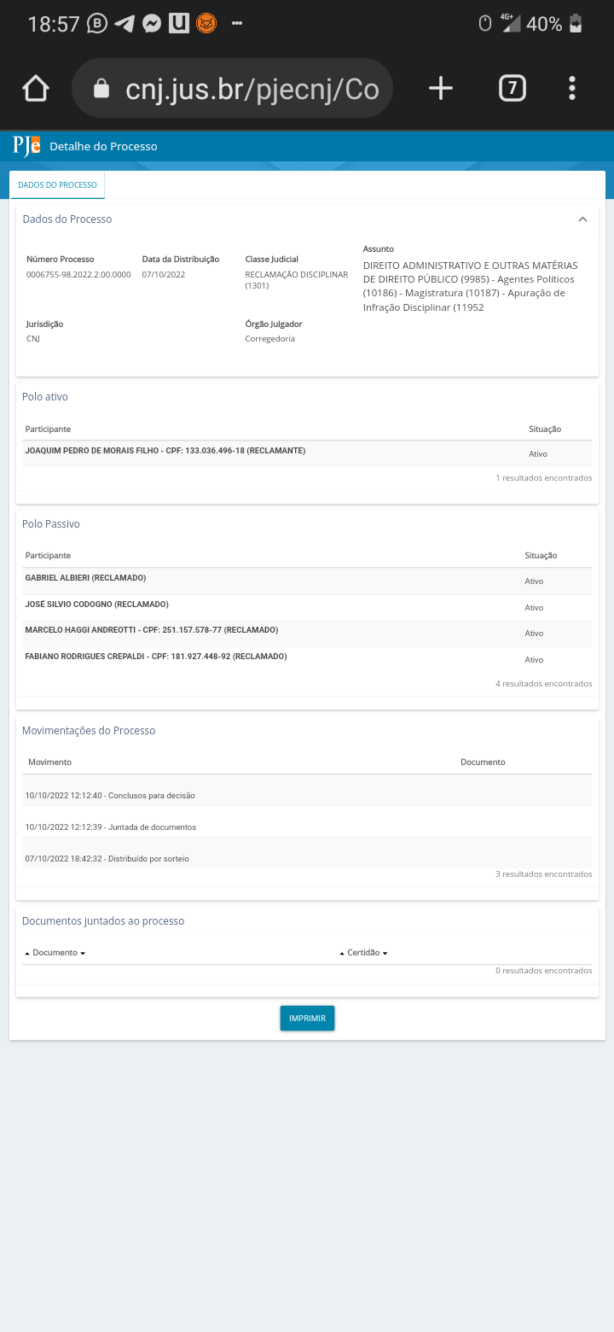Select the DADOS DO PROCESSO tab
The height and width of the screenshot is (1332, 614).
coord(57,184)
